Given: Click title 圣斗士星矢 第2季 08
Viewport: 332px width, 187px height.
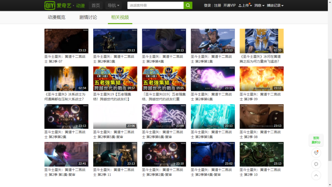Looking at the screenshot, I should tap(260, 135).
